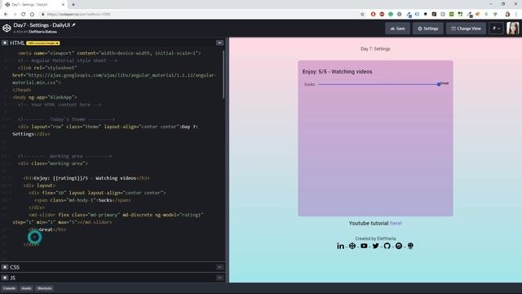Image resolution: width=522 pixels, height=294 pixels.
Task: Click the Great code line in editor
Action: tap(47, 229)
